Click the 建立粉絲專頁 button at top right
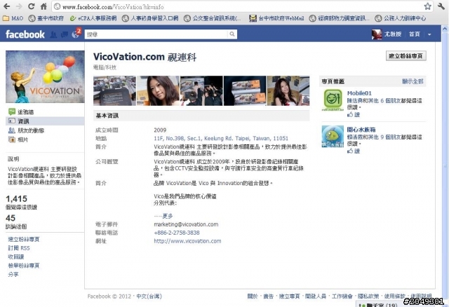This screenshot has height=307, width=449. pyautogui.click(x=406, y=56)
